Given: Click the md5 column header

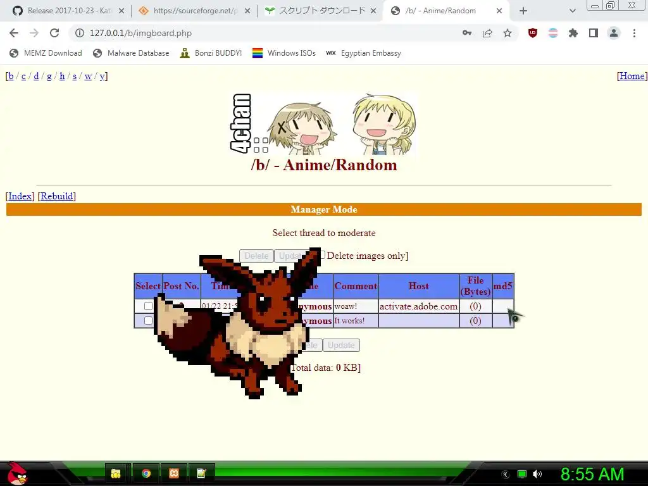Looking at the screenshot, I should [503, 286].
